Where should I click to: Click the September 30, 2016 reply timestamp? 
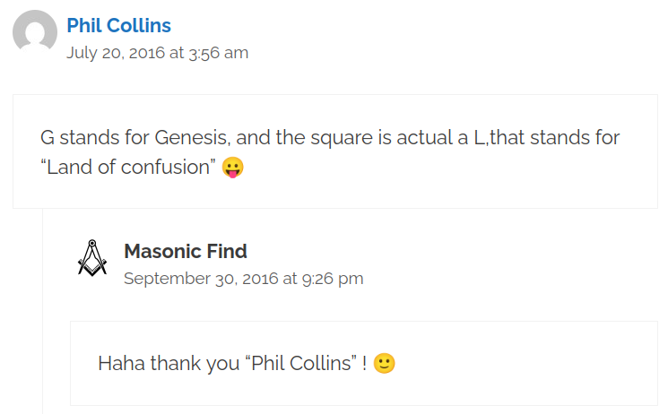coord(244,279)
